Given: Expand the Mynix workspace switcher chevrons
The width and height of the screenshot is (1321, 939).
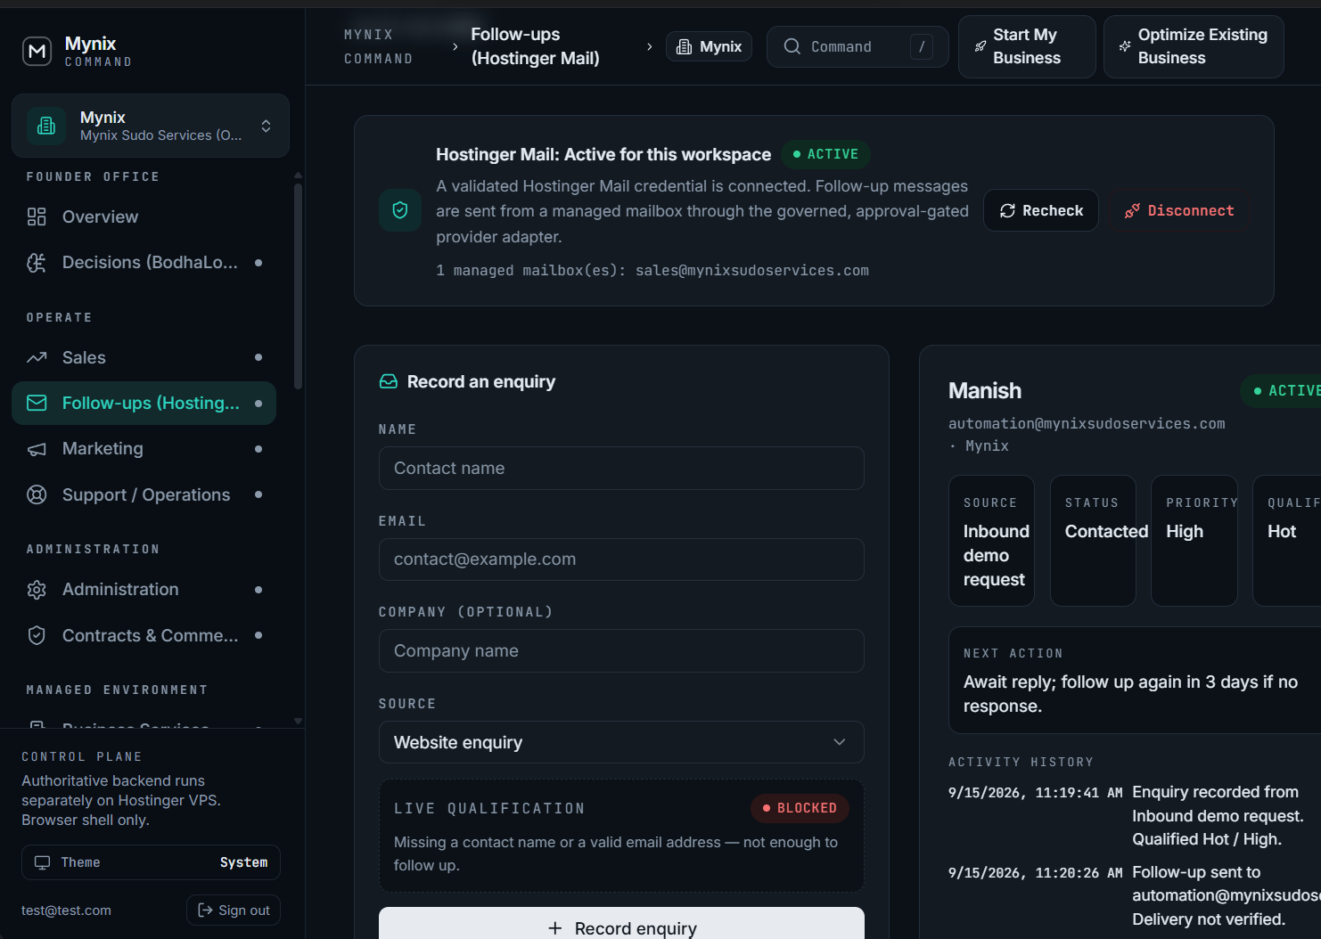Looking at the screenshot, I should [x=266, y=126].
